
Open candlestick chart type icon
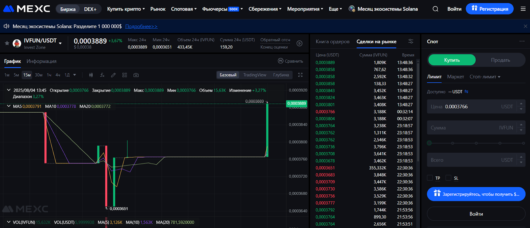pos(91,75)
